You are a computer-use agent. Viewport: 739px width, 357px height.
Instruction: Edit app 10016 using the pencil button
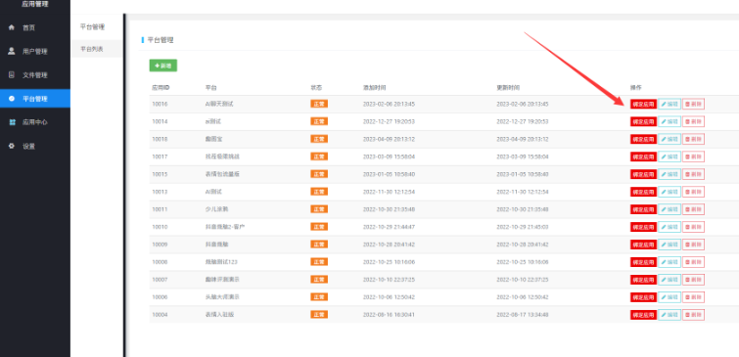(670, 104)
